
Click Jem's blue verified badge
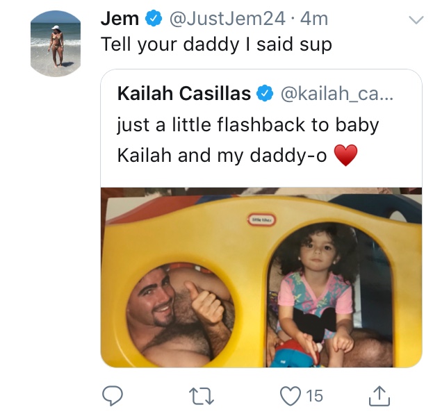[154, 18]
